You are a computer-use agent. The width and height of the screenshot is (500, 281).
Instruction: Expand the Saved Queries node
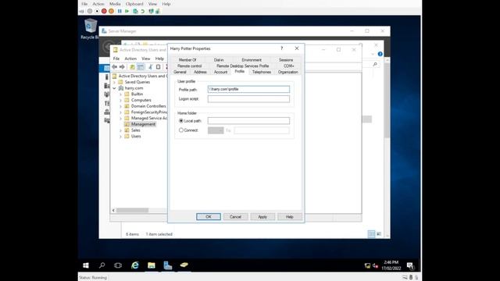[x=115, y=82]
